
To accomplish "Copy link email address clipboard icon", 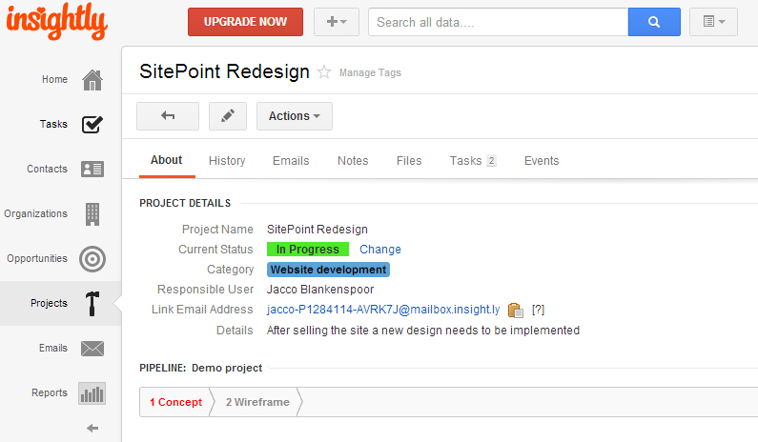I will 516,310.
